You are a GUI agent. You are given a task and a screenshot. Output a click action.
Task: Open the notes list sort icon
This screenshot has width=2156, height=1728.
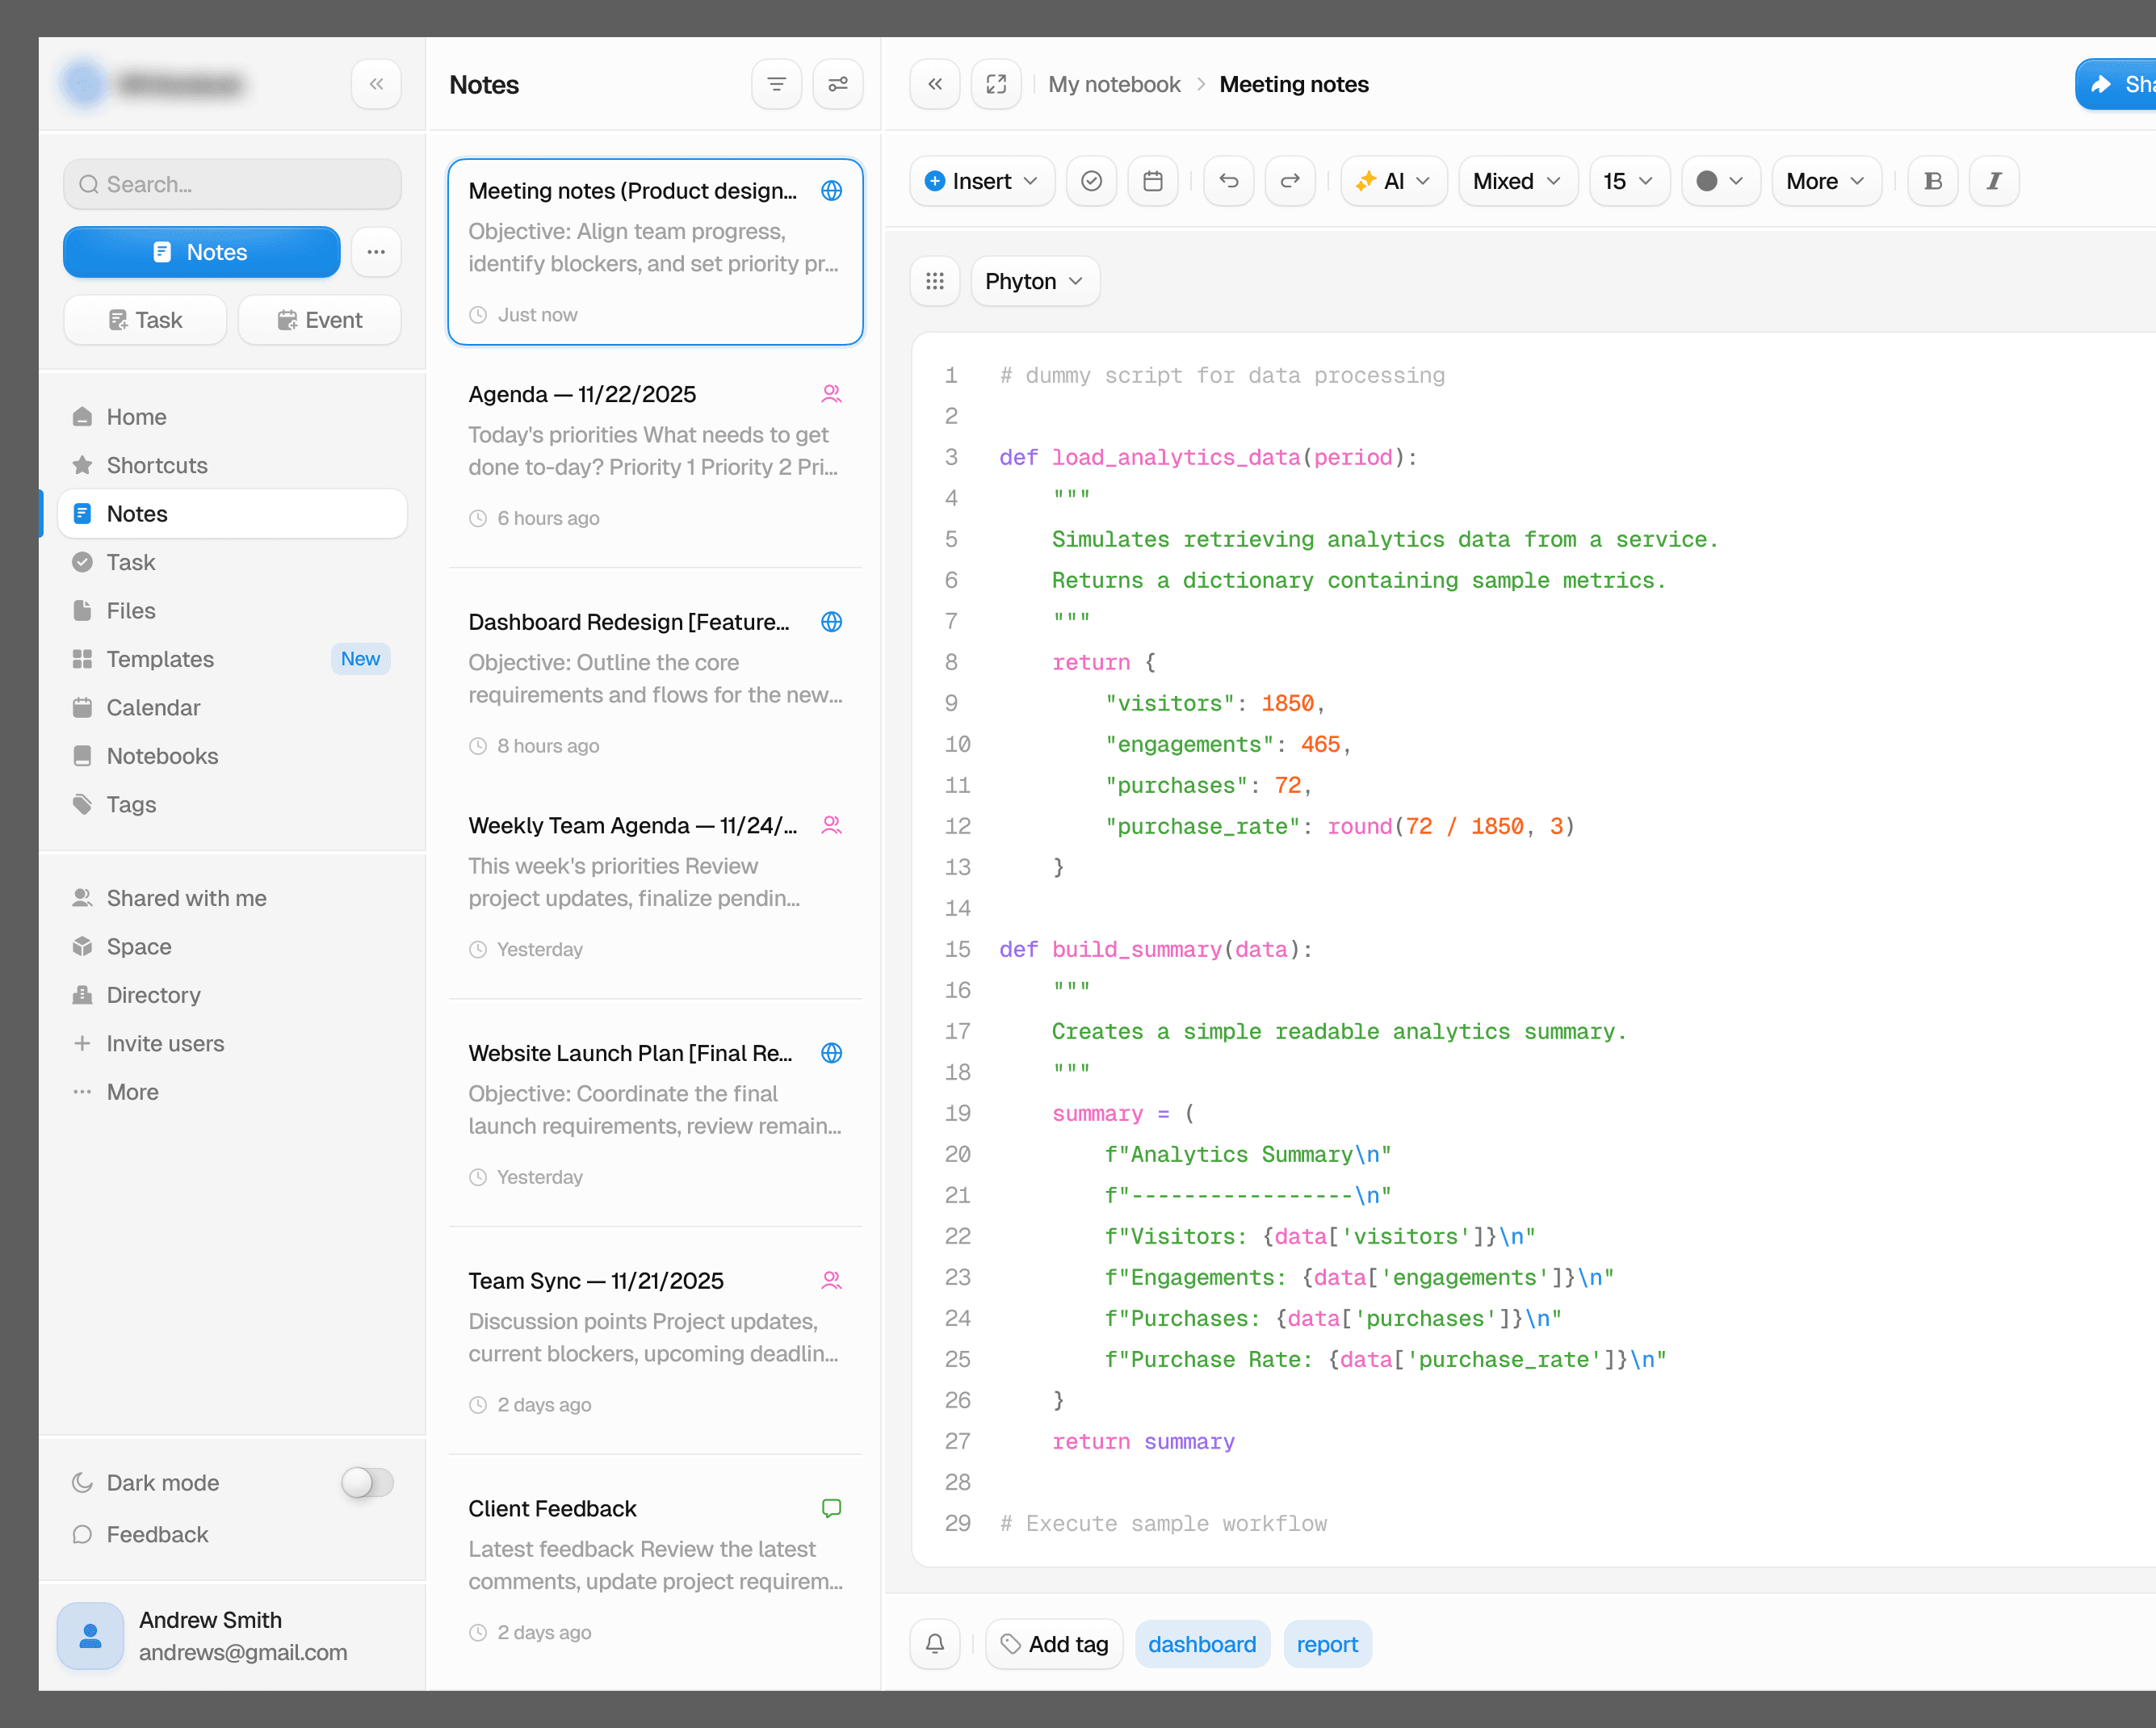pyautogui.click(x=776, y=84)
